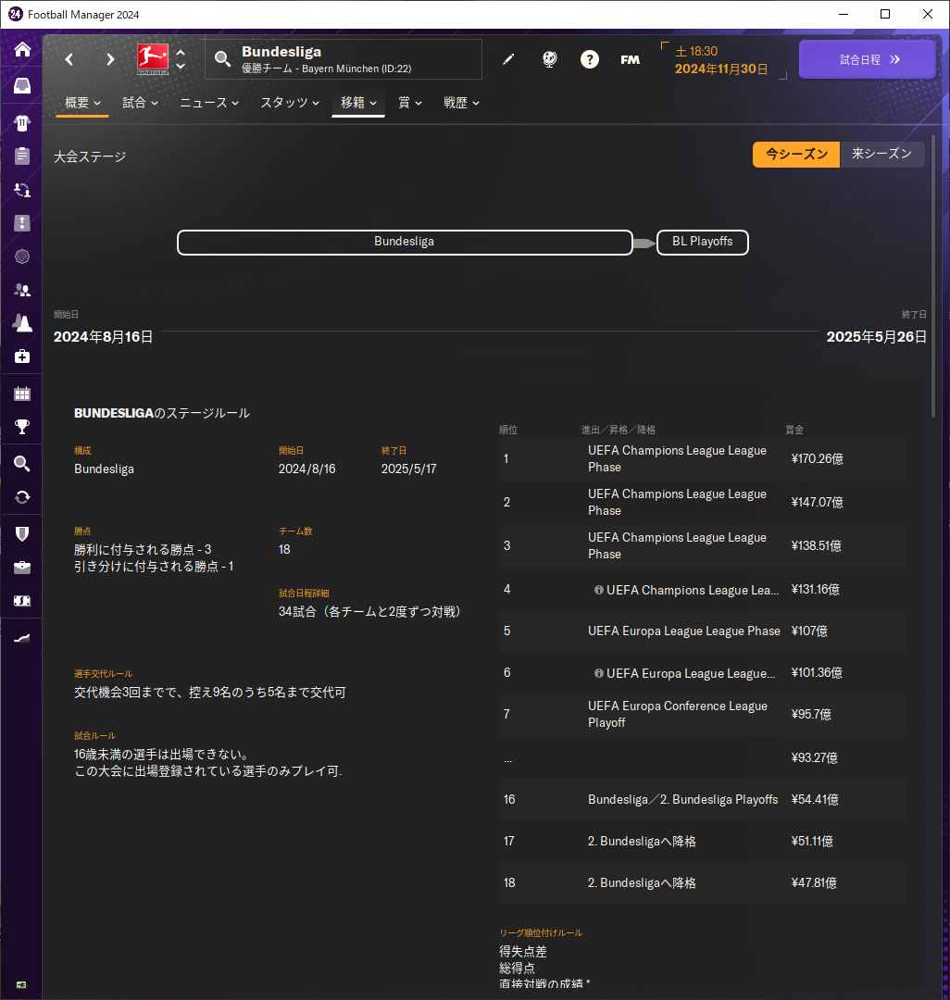Click the 賞金 column header

[794, 430]
